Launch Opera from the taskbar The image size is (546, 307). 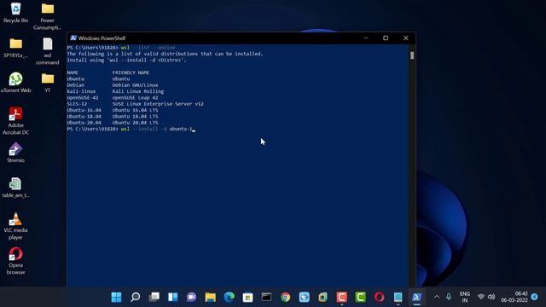(380, 297)
